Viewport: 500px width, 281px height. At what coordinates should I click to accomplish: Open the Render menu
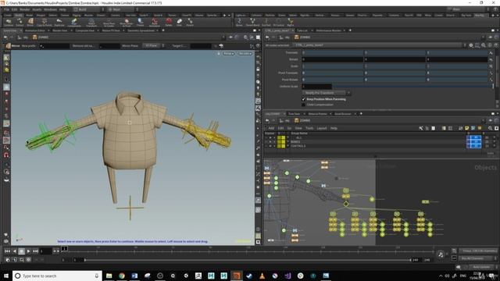tap(24, 9)
